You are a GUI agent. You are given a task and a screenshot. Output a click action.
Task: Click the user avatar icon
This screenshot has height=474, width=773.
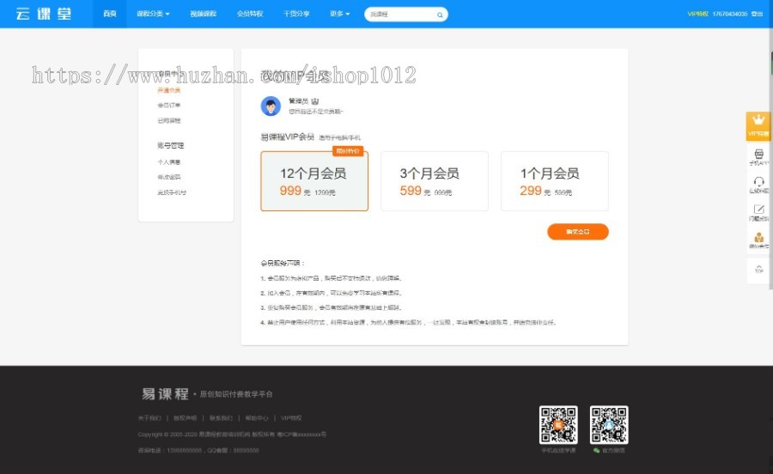pyautogui.click(x=271, y=106)
